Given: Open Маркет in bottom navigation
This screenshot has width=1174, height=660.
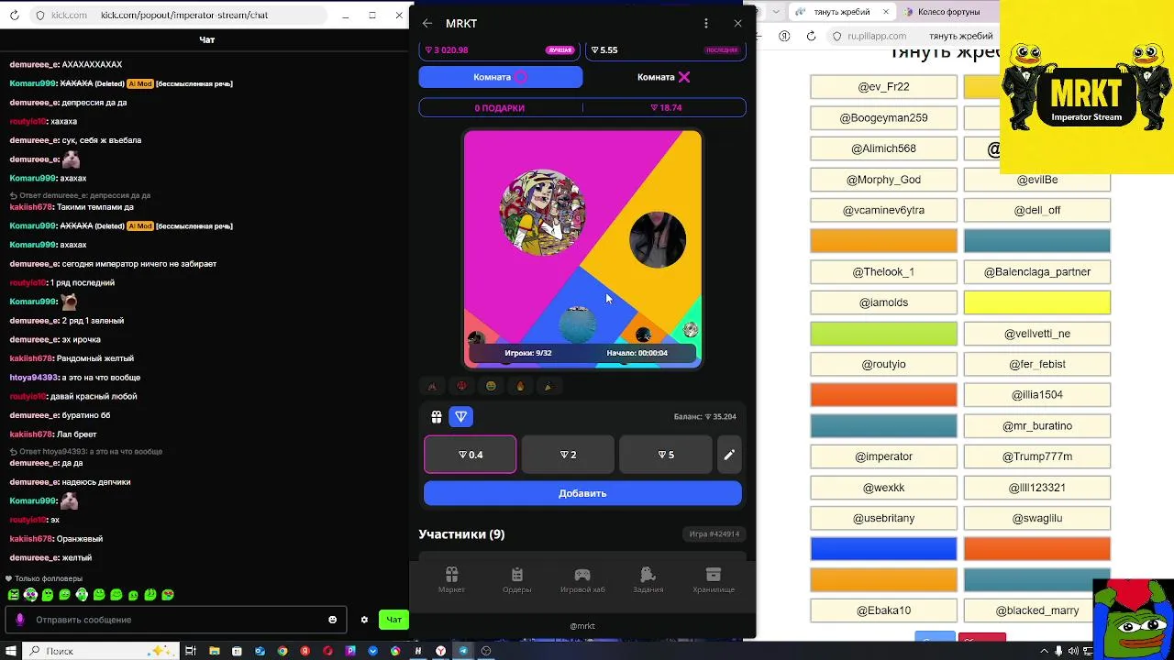Looking at the screenshot, I should click(451, 580).
